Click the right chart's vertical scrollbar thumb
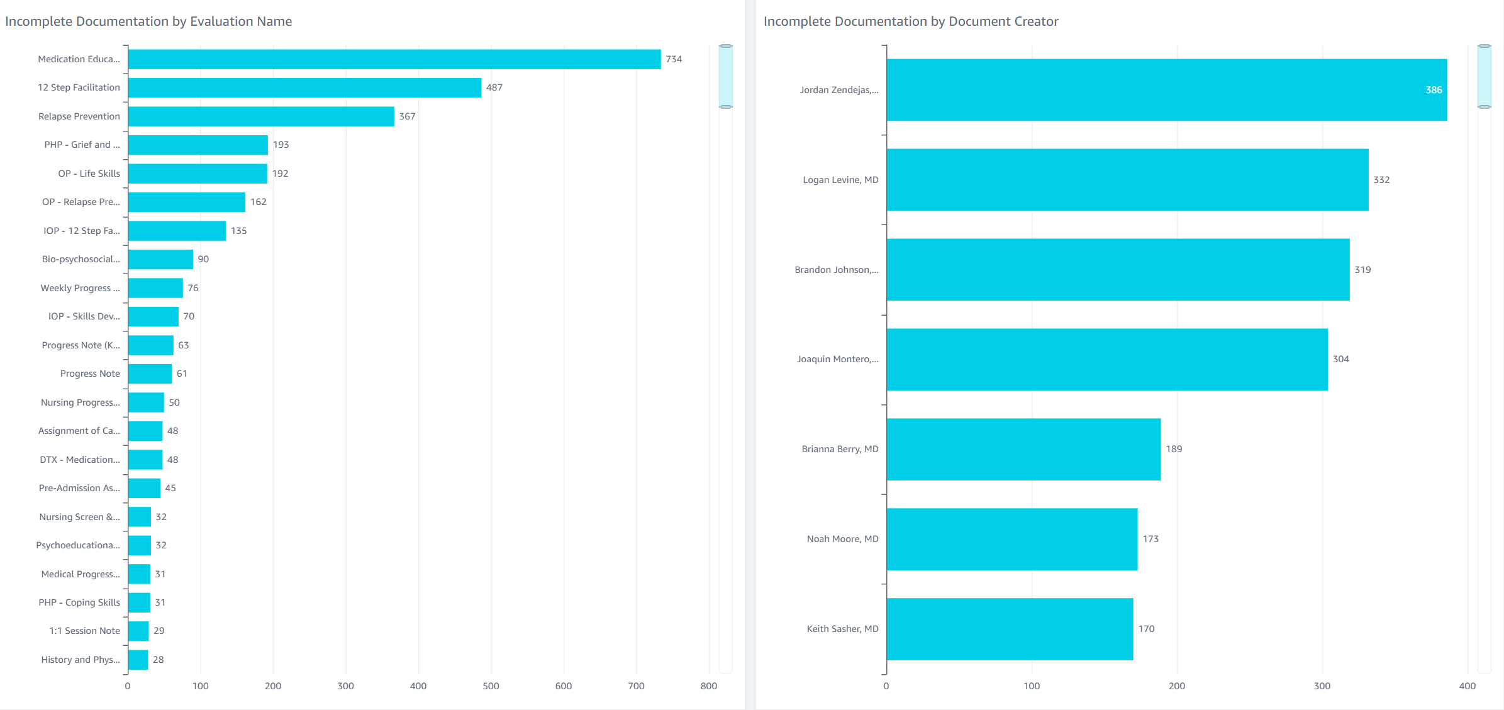Screen dimensions: 1504x710 [x=1484, y=76]
